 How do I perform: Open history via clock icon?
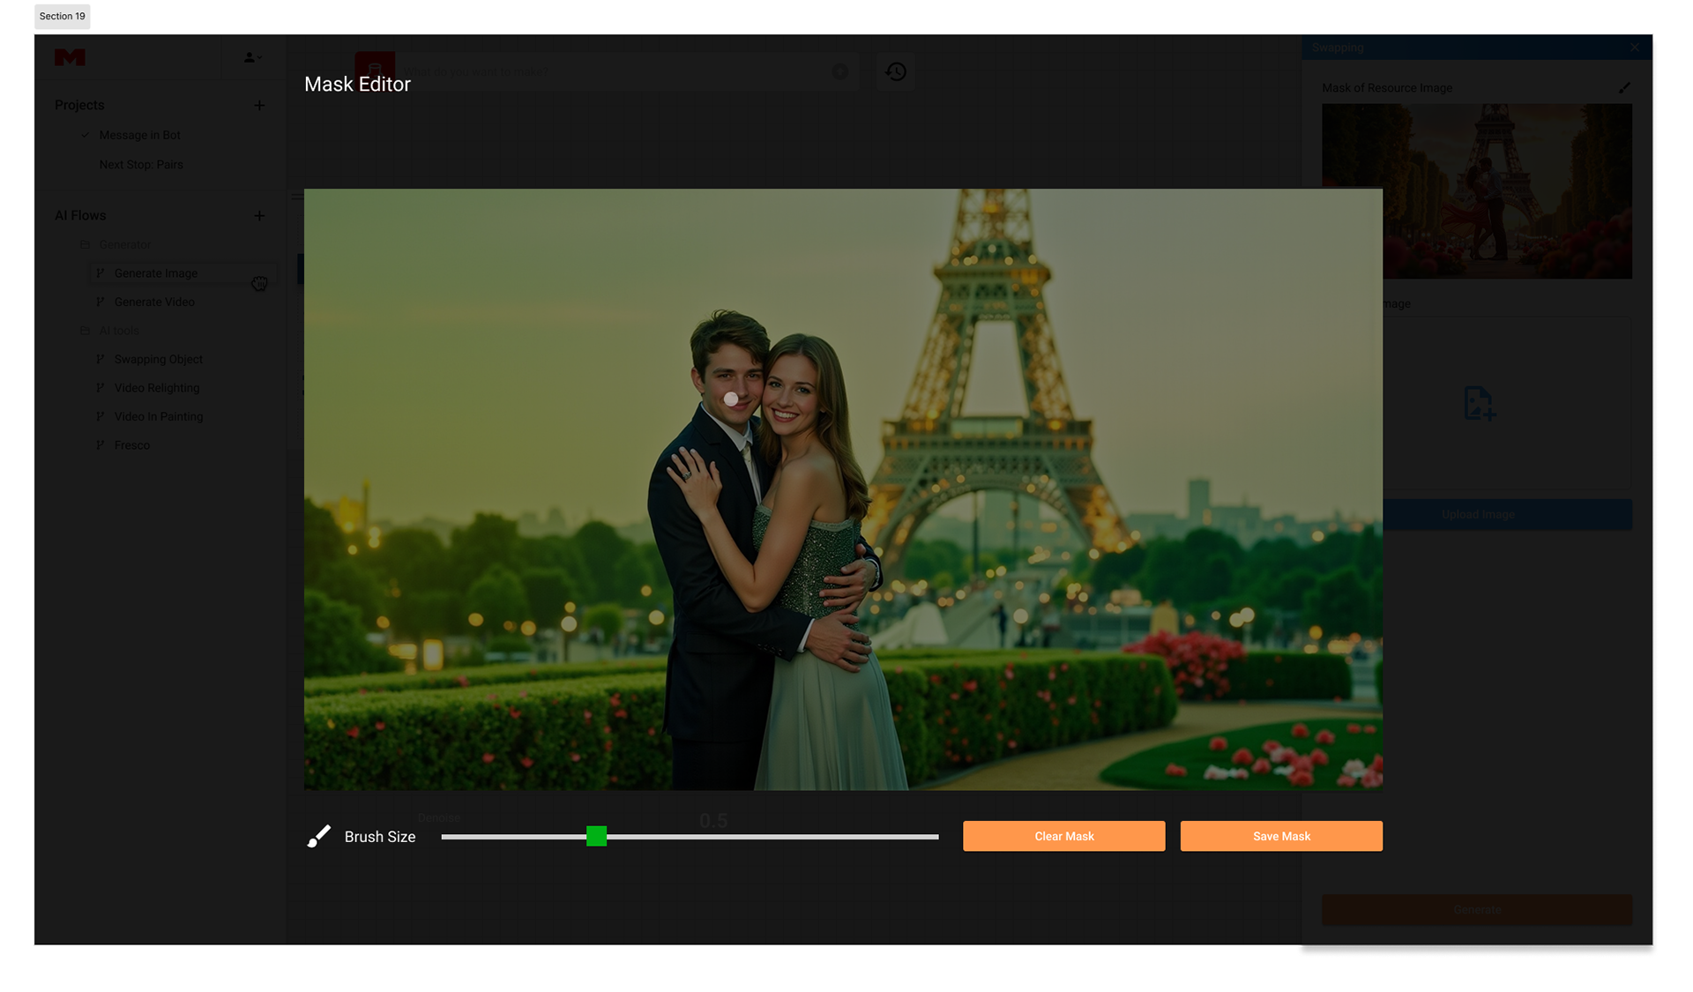coord(896,71)
